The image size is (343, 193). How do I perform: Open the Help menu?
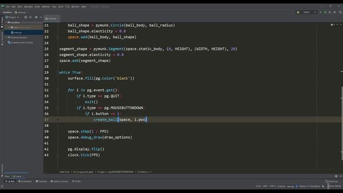pos(84,6)
